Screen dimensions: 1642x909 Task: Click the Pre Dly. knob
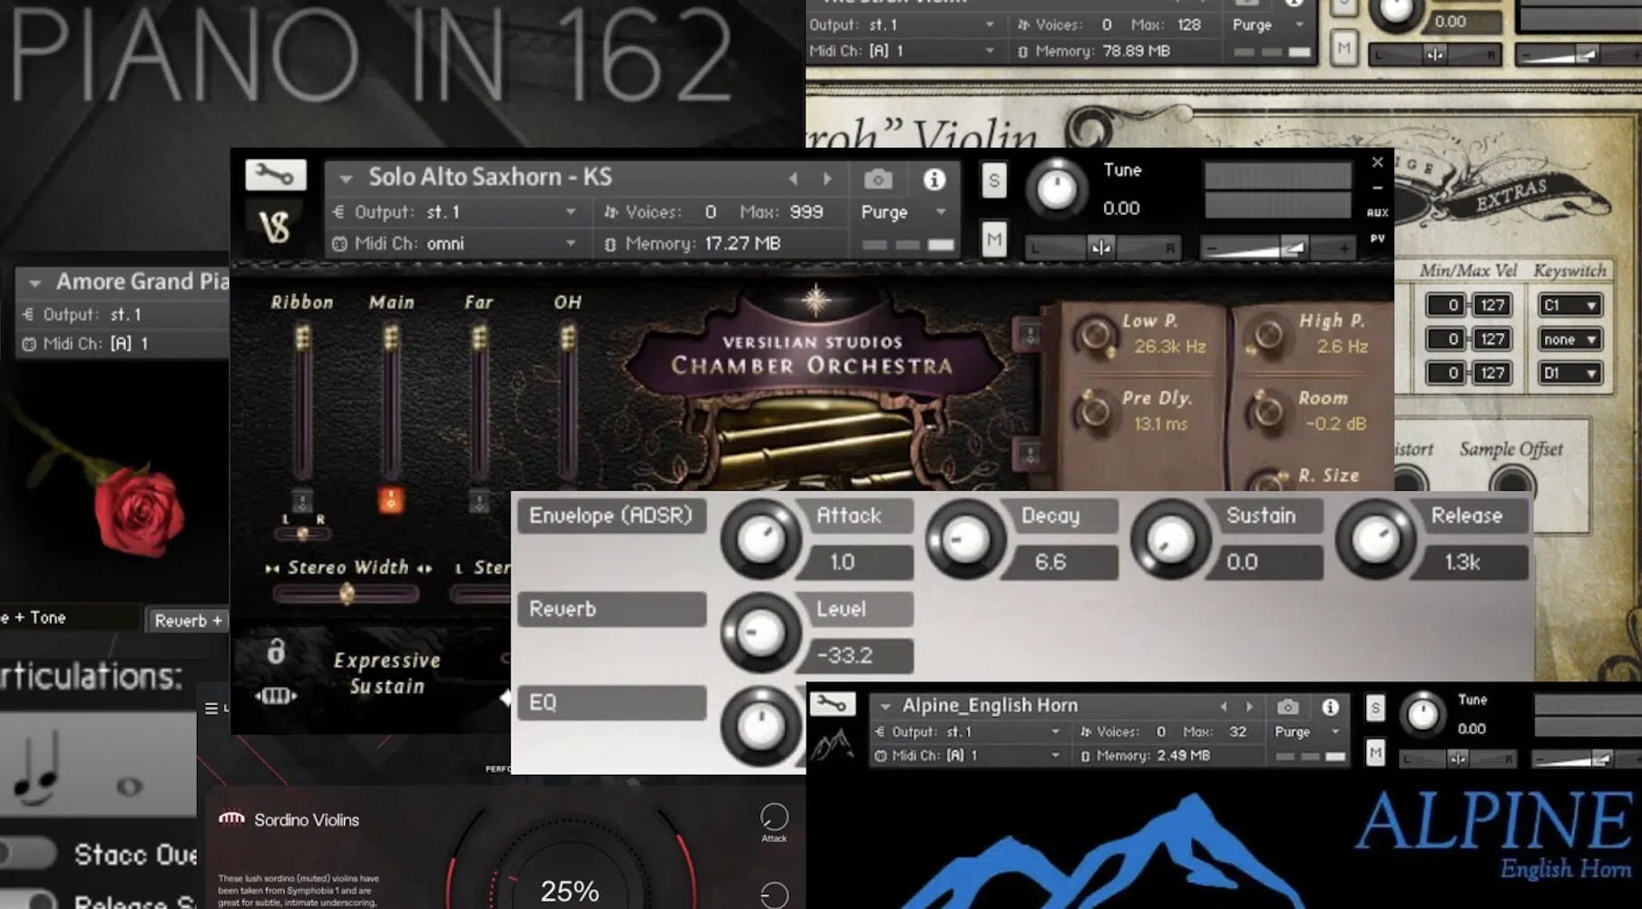pyautogui.click(x=1094, y=411)
